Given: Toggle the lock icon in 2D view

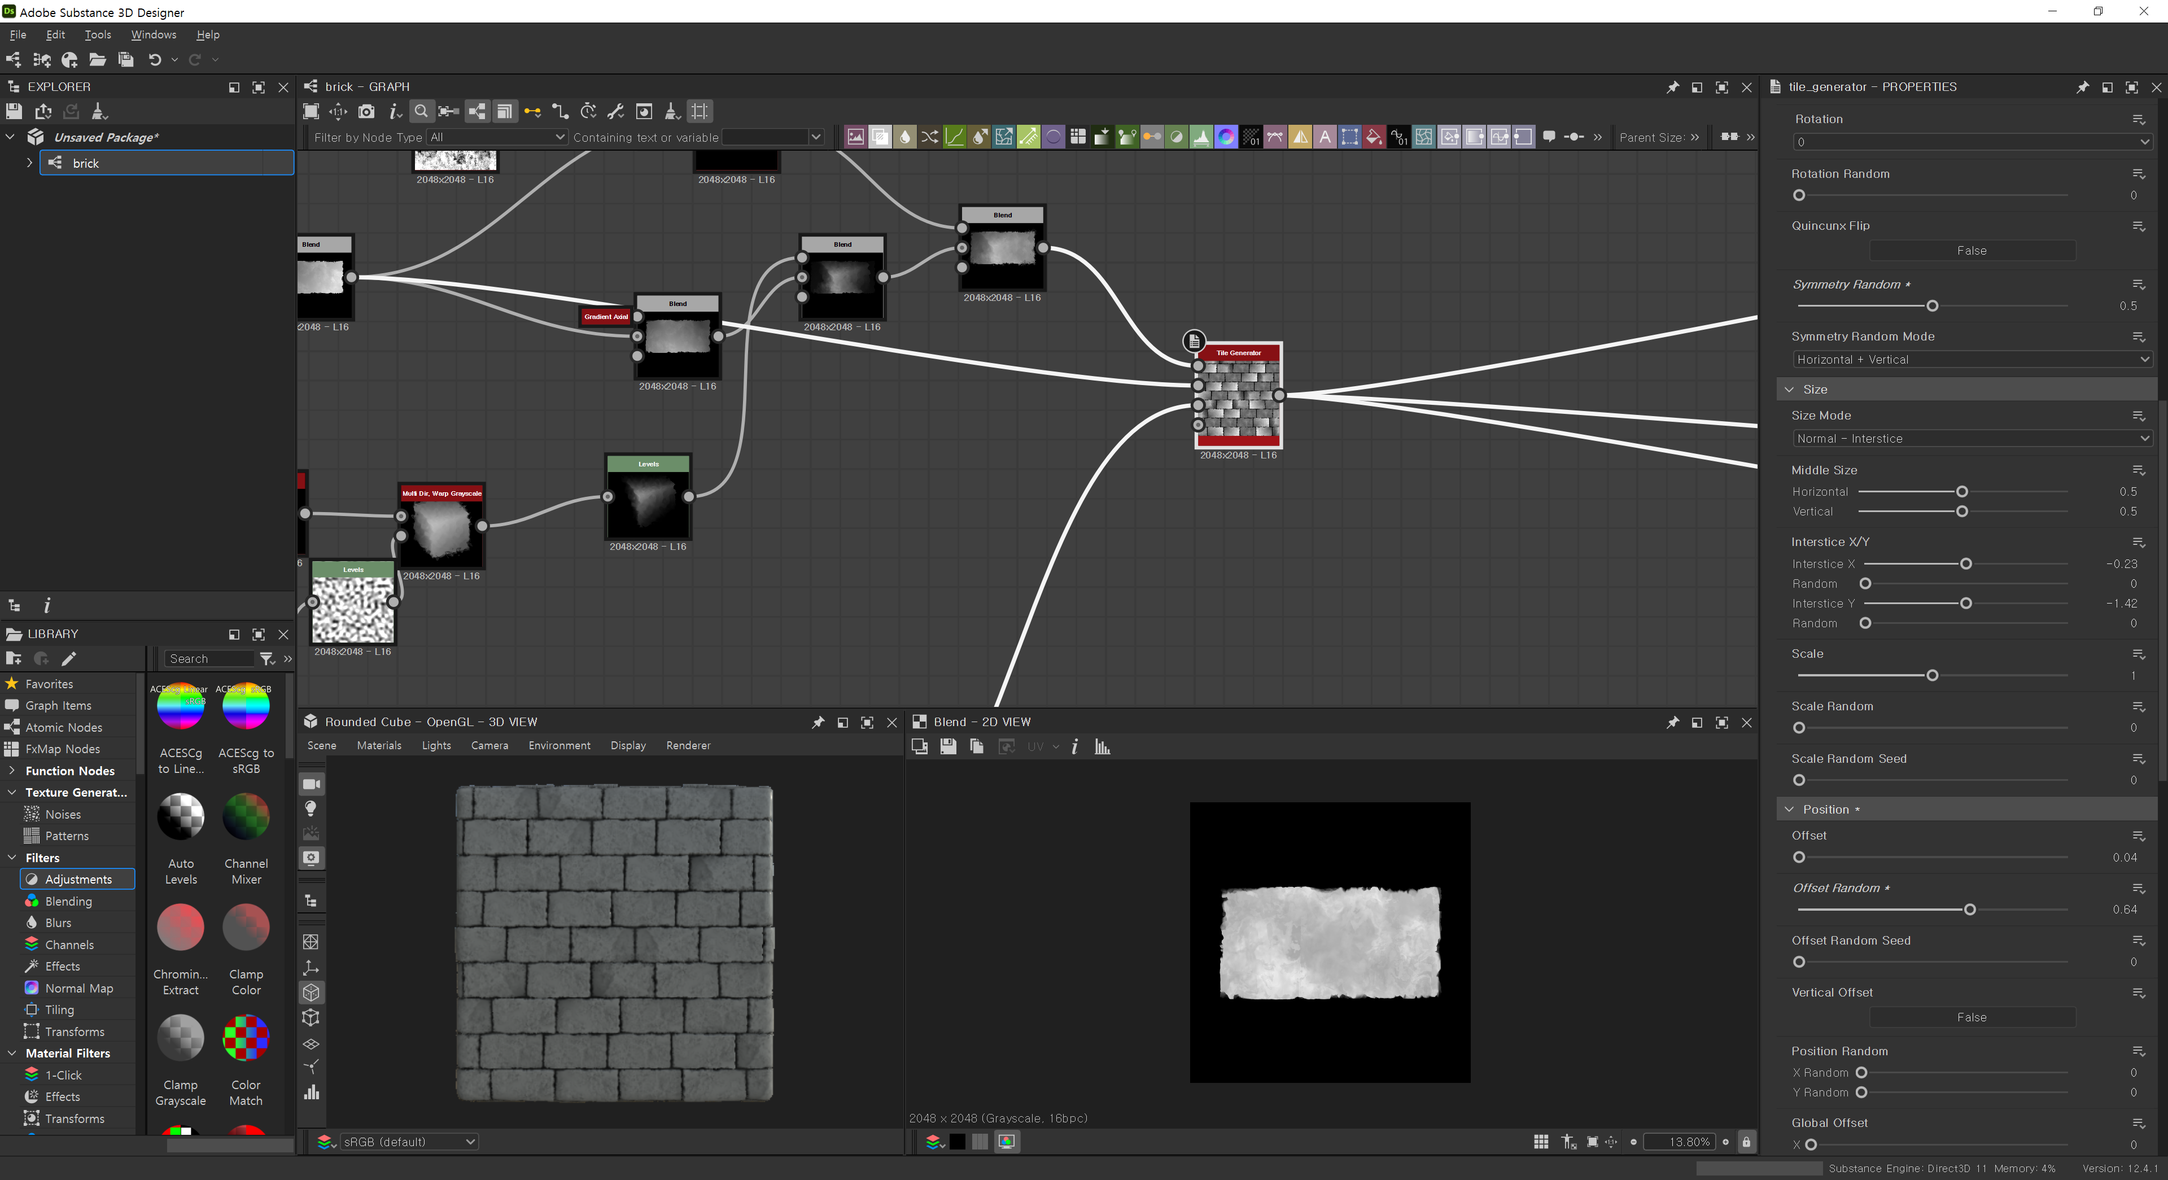Looking at the screenshot, I should 1746,1142.
